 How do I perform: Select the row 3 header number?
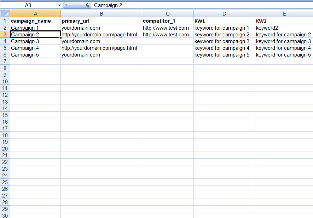click(5, 35)
